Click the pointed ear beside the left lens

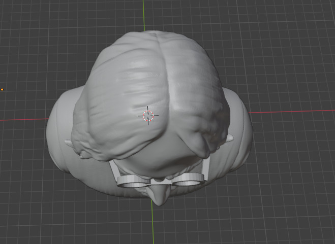point(69,143)
